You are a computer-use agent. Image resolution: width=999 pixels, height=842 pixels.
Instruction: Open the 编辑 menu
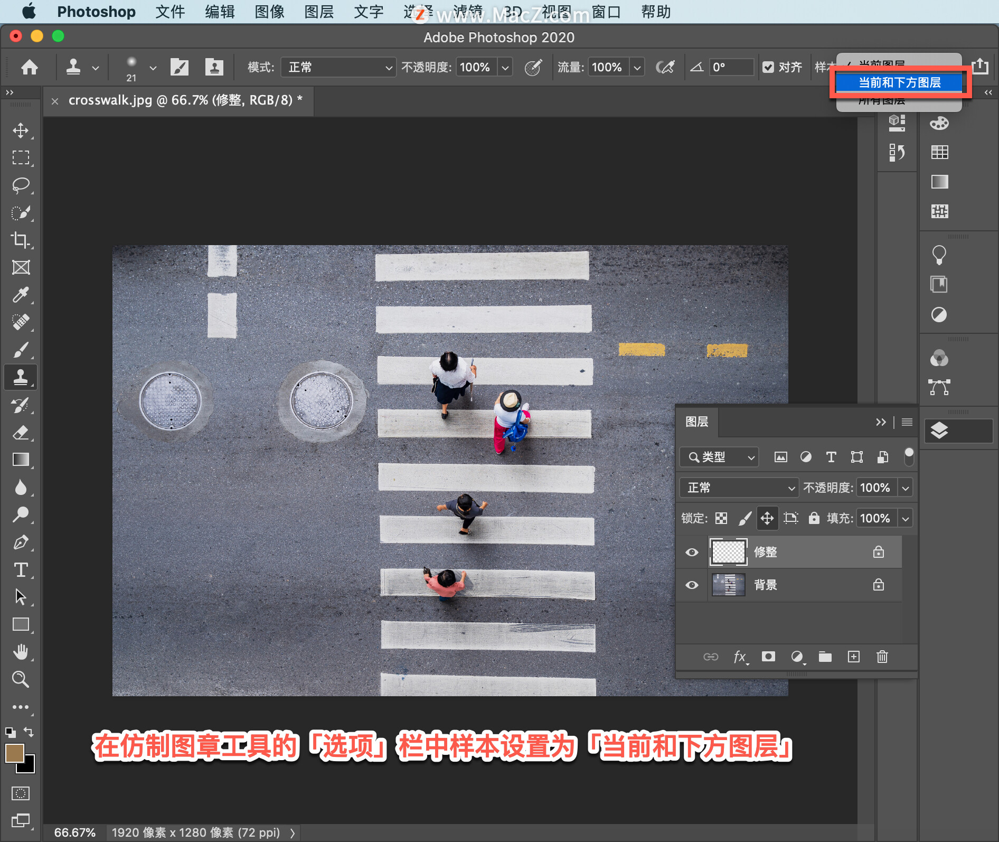point(220,12)
